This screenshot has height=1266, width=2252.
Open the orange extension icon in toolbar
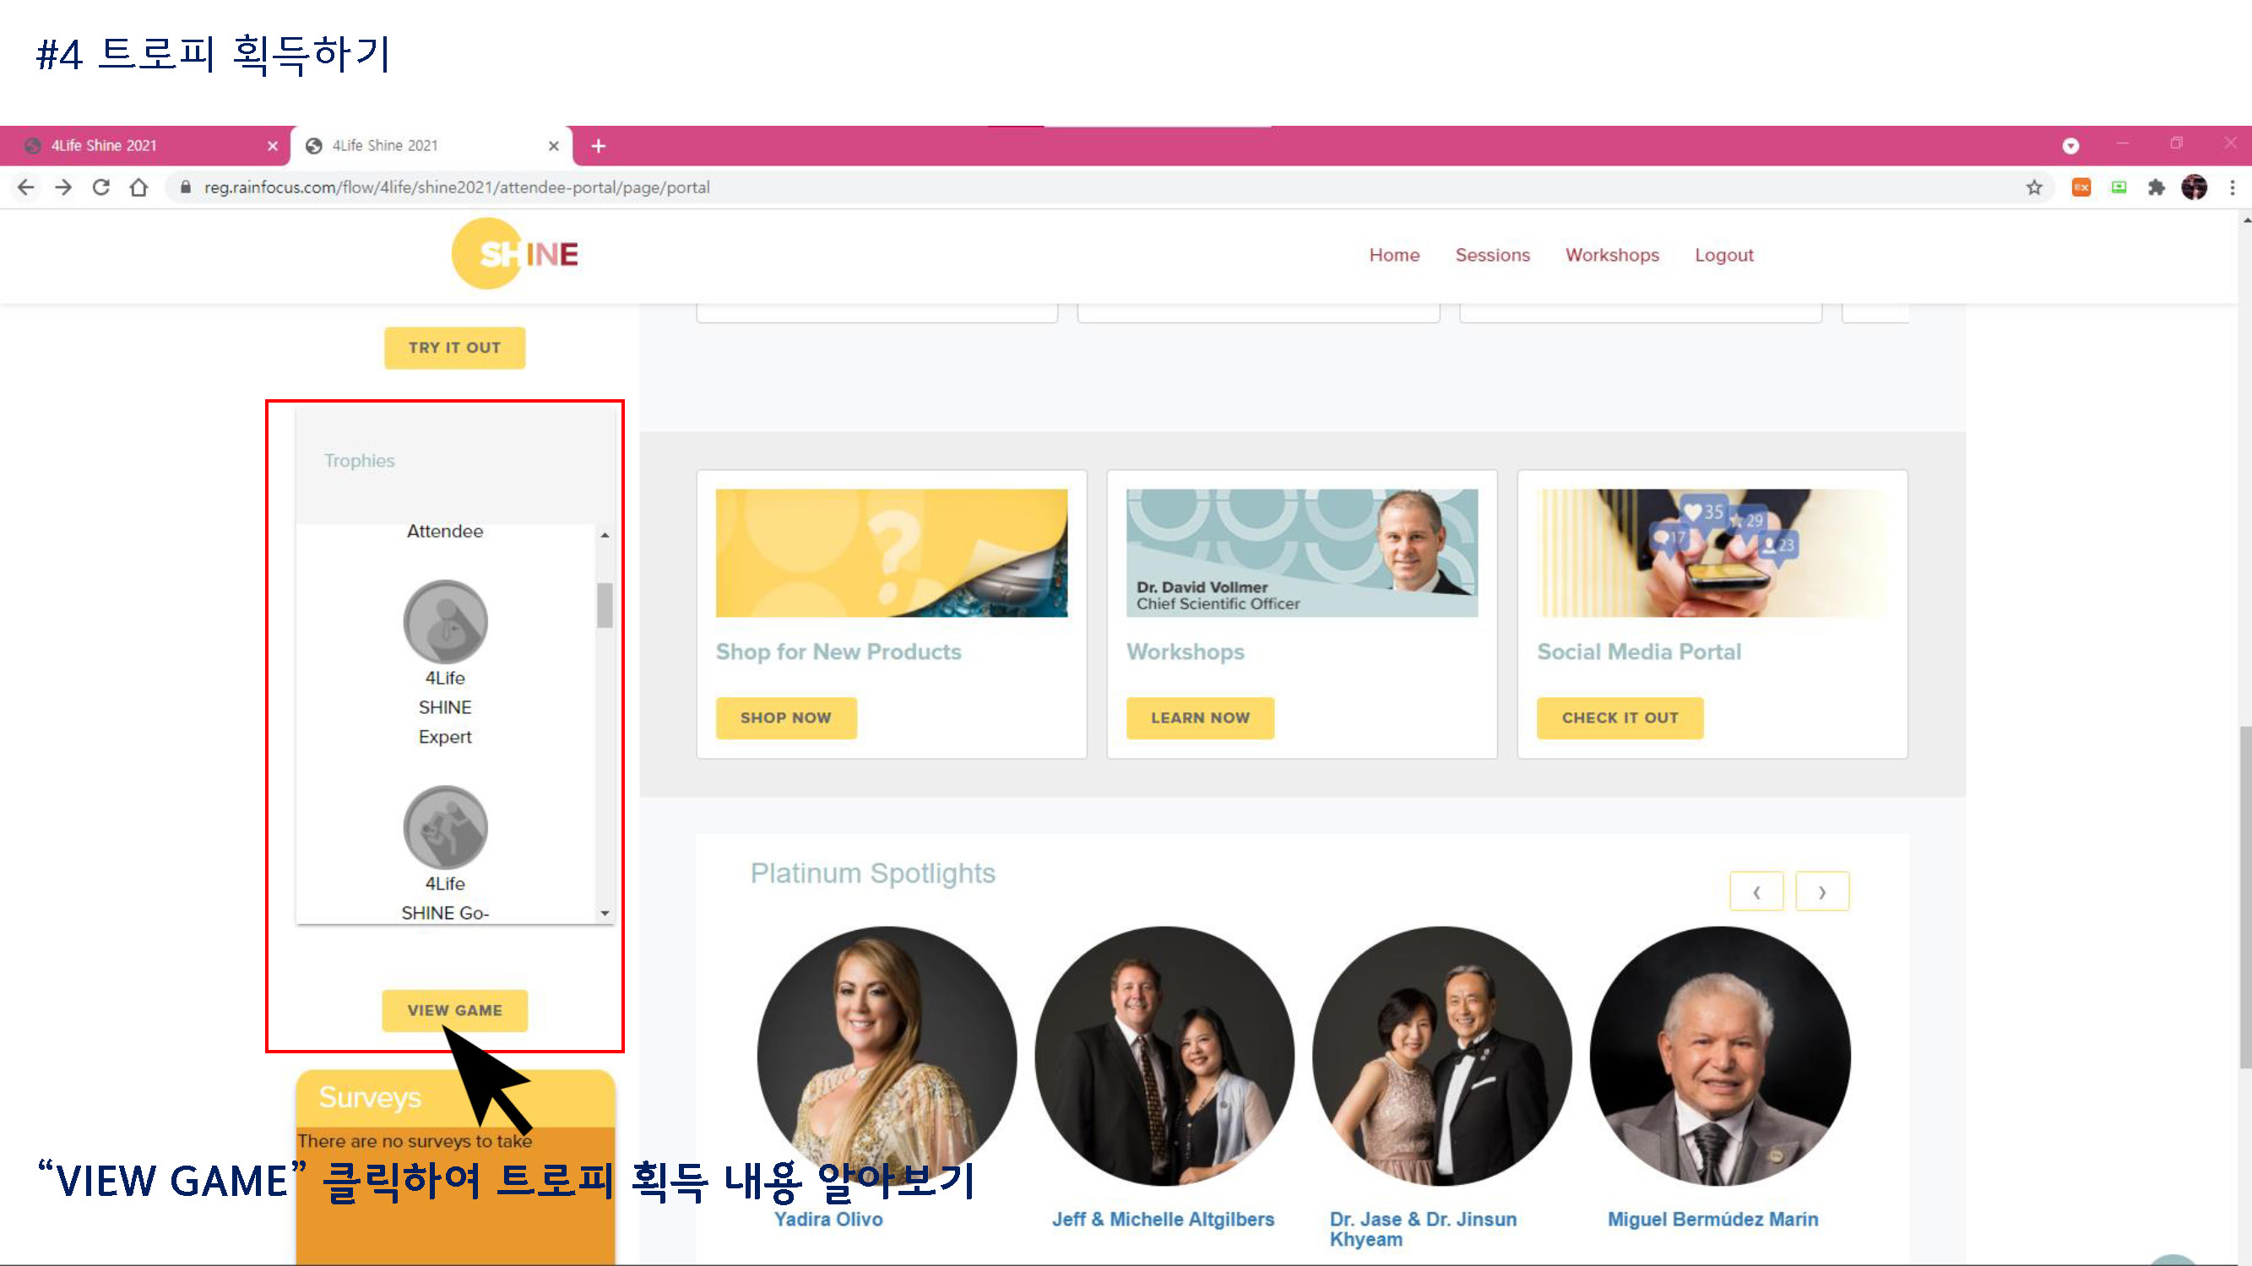tap(2081, 187)
